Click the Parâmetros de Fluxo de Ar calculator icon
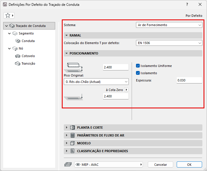207x171 pixels. 72,135
